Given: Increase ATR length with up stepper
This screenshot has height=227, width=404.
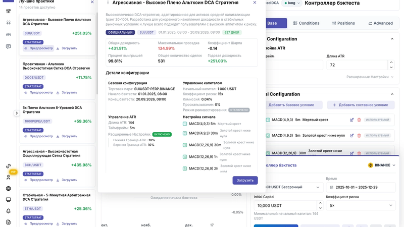Looking at the screenshot, I should point(391,62).
